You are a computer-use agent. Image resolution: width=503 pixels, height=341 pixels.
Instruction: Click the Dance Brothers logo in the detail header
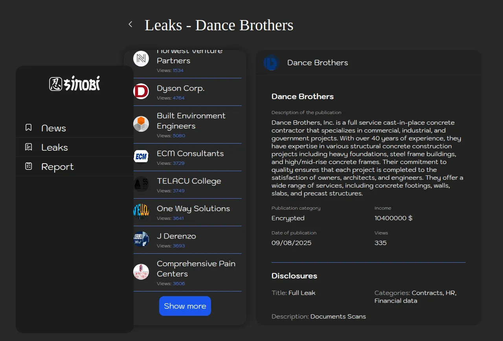(271, 63)
